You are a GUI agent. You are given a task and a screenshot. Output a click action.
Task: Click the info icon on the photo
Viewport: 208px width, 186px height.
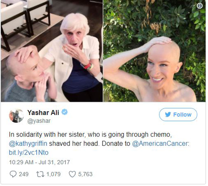[200, 6]
